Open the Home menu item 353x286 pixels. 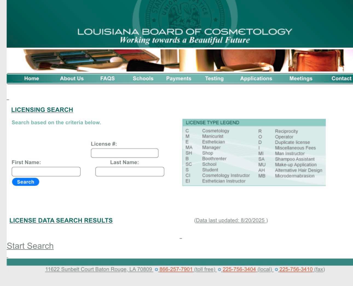[31, 78]
